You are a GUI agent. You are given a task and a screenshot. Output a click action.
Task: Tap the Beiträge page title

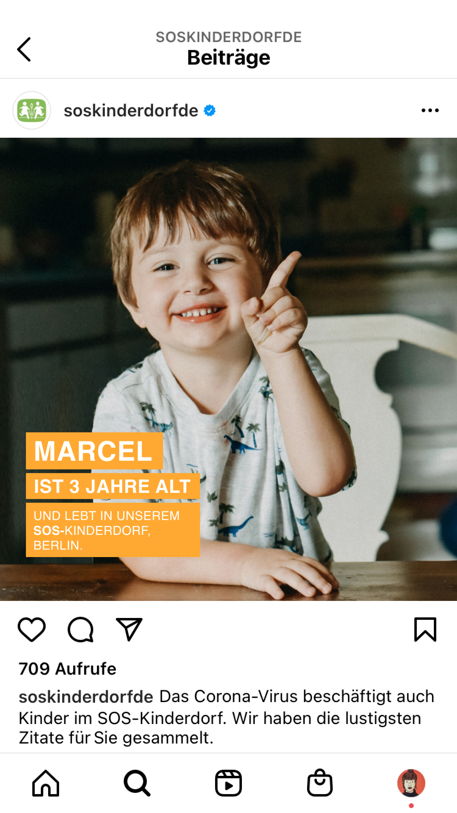228,57
